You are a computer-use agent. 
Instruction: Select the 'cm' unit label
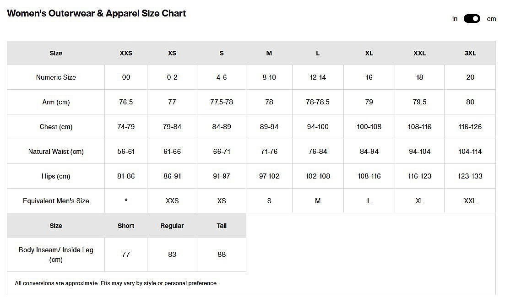[491, 19]
